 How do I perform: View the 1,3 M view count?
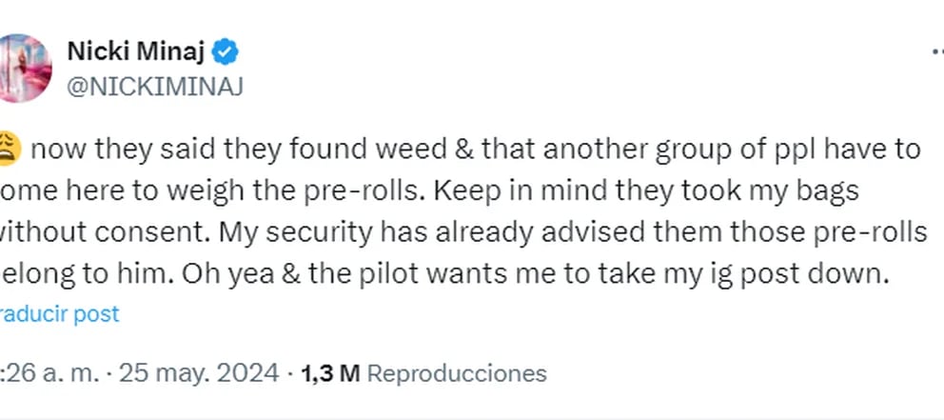pos(330,373)
